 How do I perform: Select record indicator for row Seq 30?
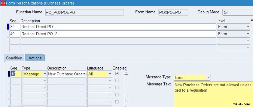[8, 27]
